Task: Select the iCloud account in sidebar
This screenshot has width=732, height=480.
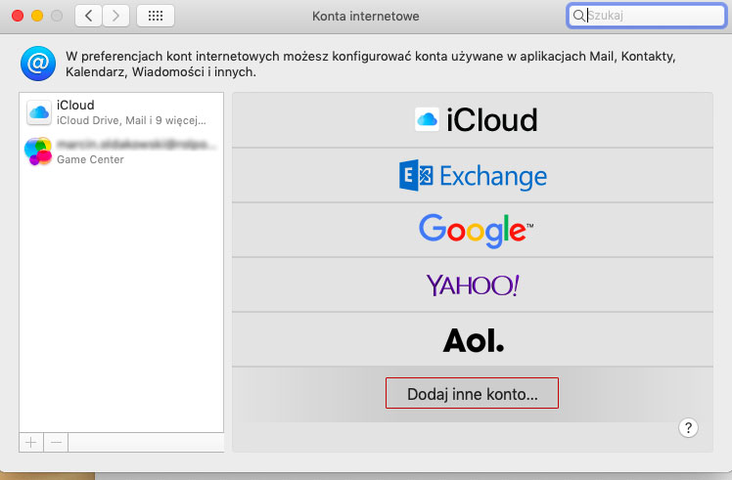Action: pos(121,112)
